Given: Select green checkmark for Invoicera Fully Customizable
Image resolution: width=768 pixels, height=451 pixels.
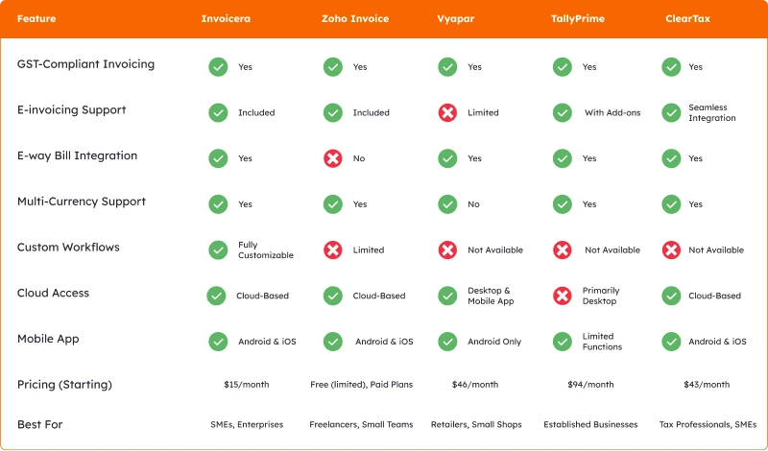Looking at the screenshot, I should (x=218, y=249).
